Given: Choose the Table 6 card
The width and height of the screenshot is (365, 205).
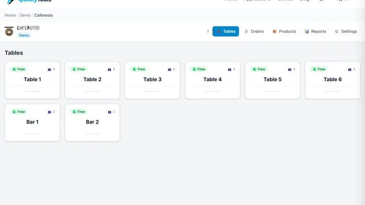Looking at the screenshot, I should [x=333, y=80].
